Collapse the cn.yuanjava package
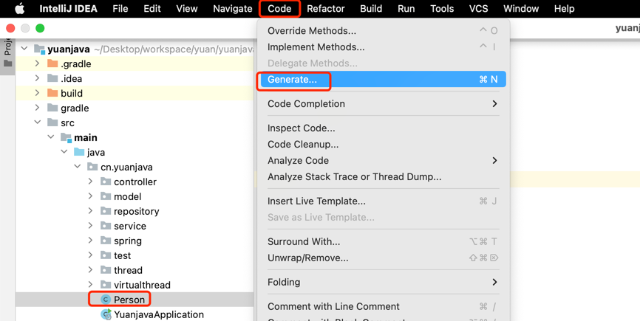640x321 pixels. 77,166
